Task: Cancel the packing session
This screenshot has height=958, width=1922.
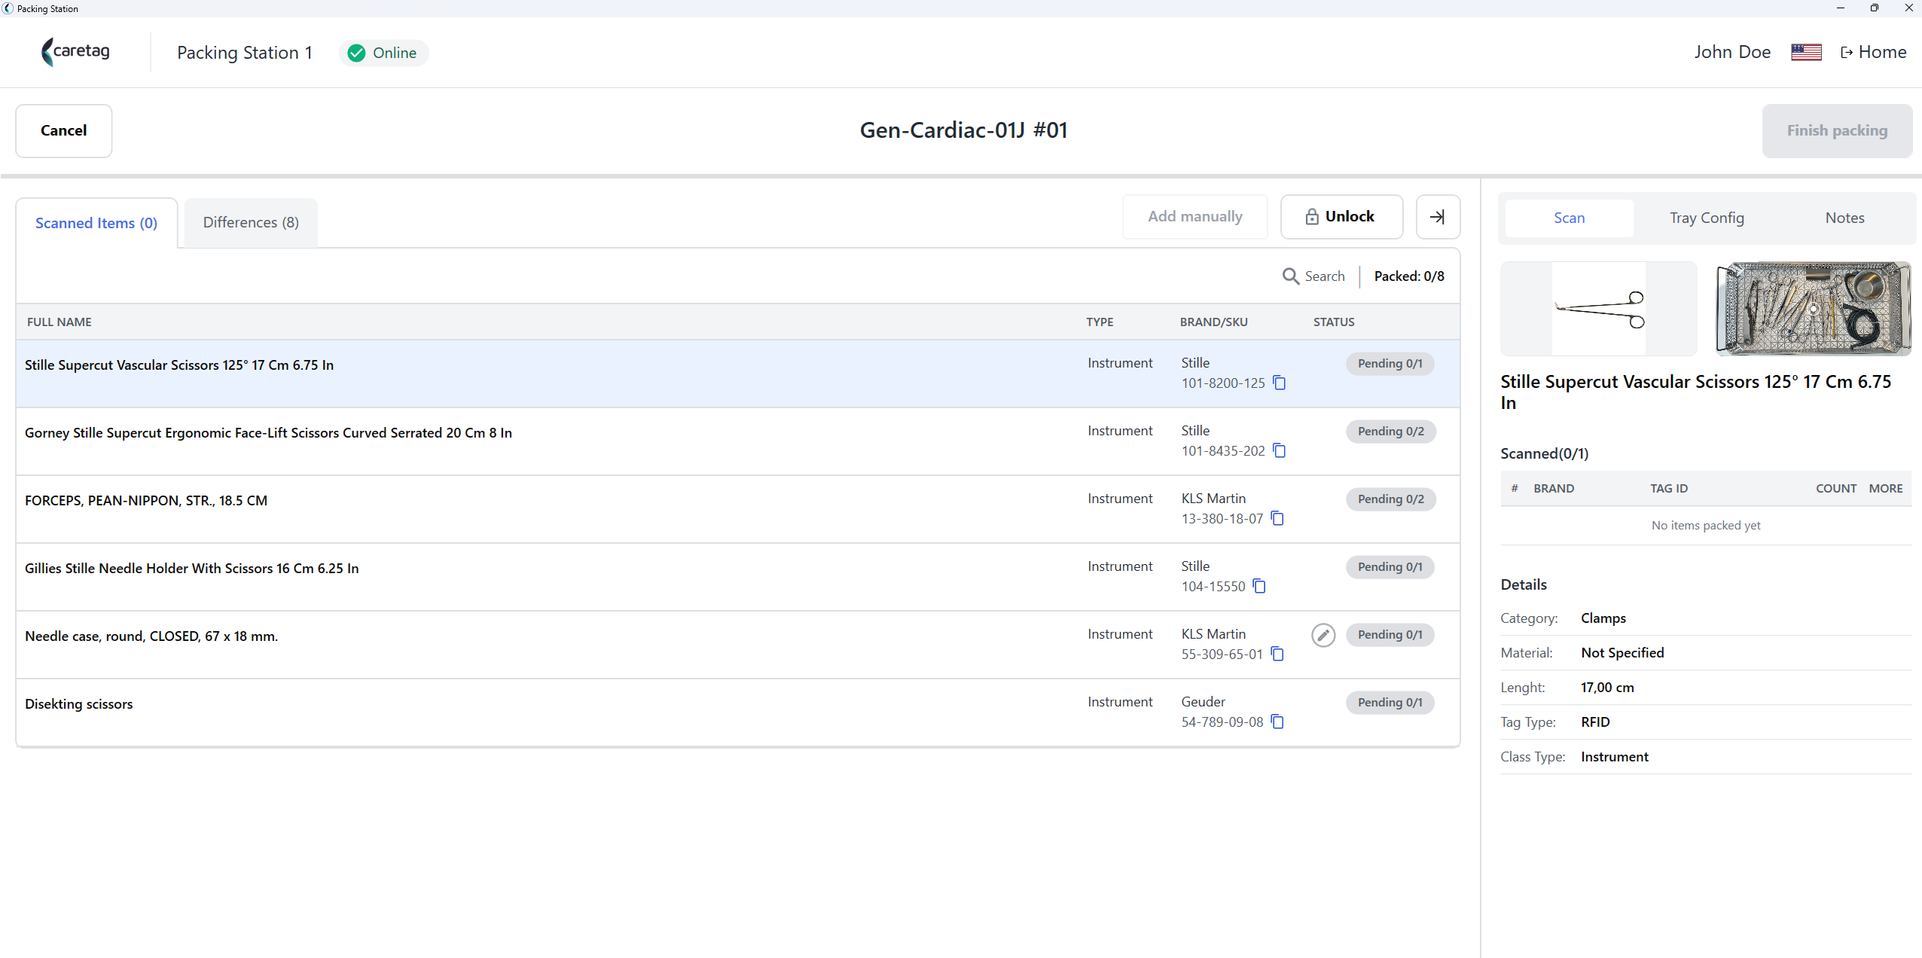Action: (x=64, y=130)
